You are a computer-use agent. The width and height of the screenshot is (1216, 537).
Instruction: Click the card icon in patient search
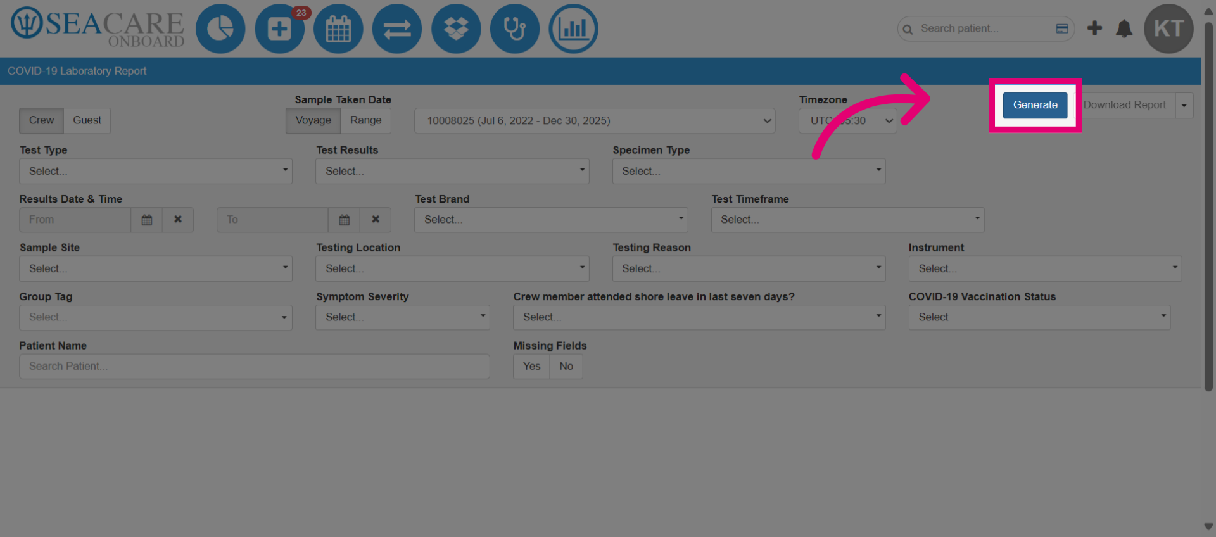pyautogui.click(x=1062, y=28)
